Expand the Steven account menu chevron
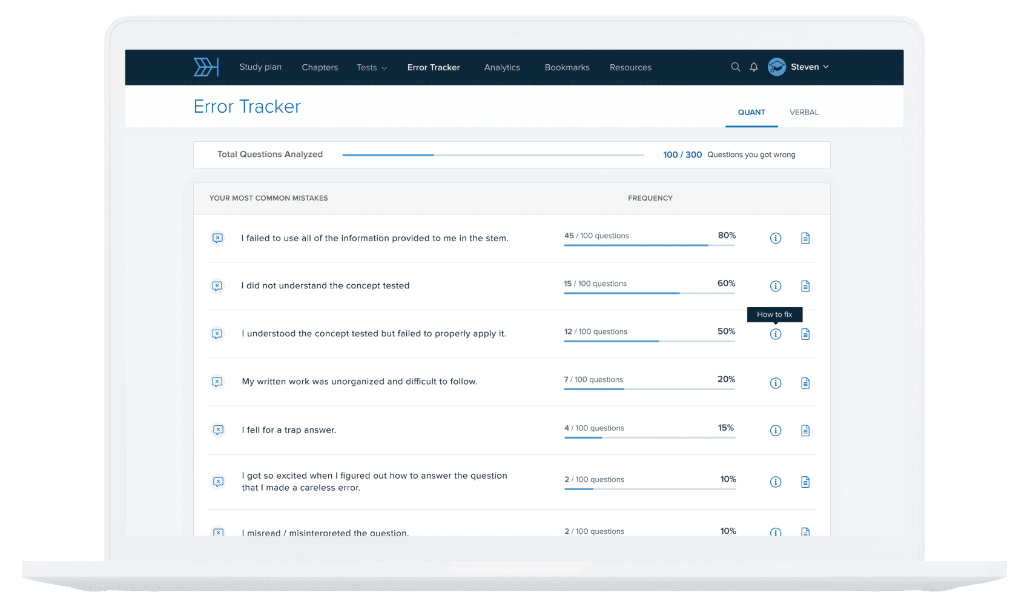This screenshot has height=612, width=1033. tap(826, 67)
